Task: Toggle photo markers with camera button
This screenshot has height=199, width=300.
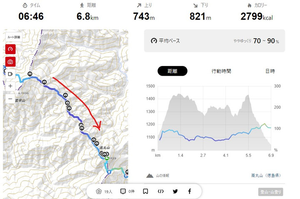Action: tap(10, 61)
